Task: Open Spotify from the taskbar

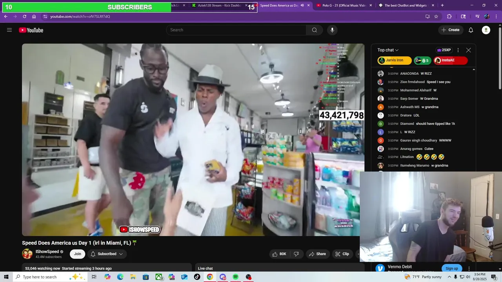Action: click(x=236, y=277)
